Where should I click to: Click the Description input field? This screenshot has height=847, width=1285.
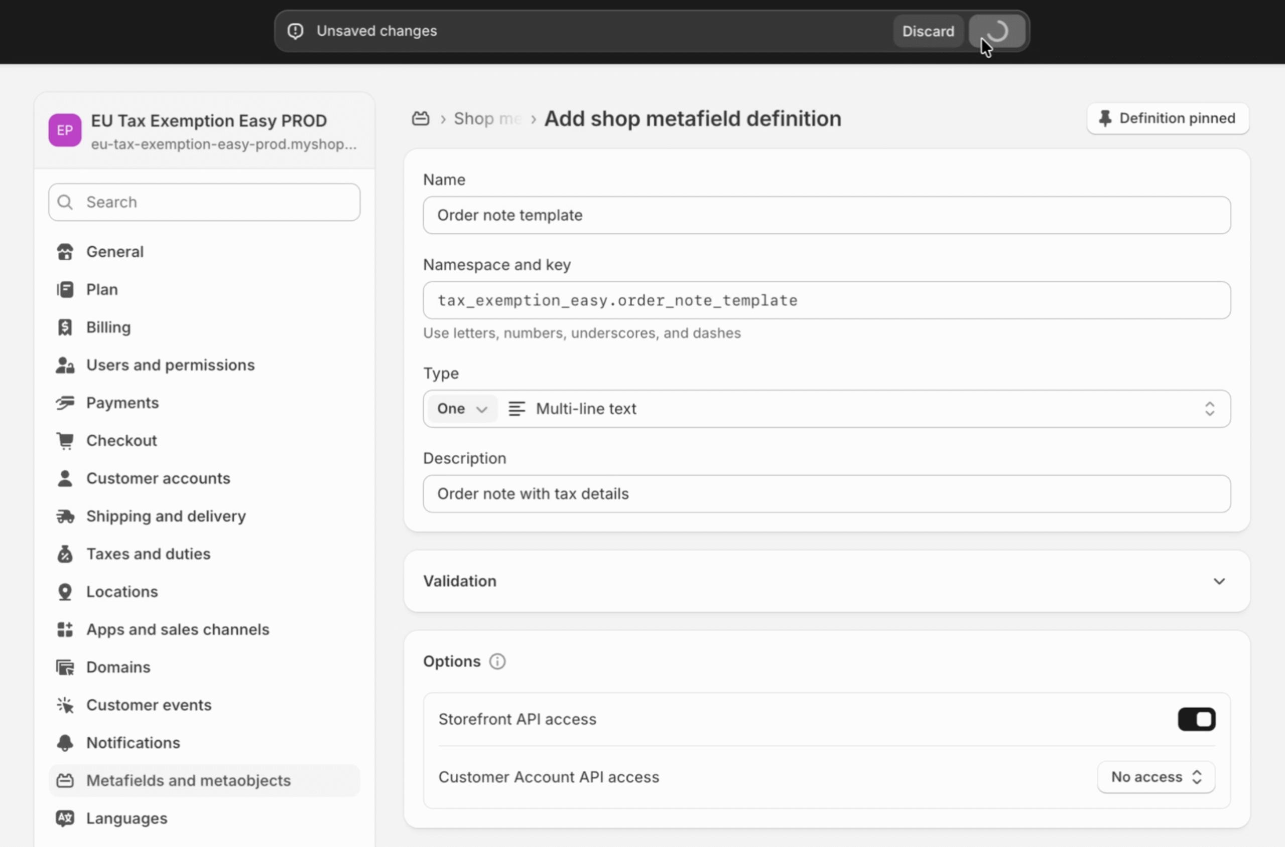[826, 494]
